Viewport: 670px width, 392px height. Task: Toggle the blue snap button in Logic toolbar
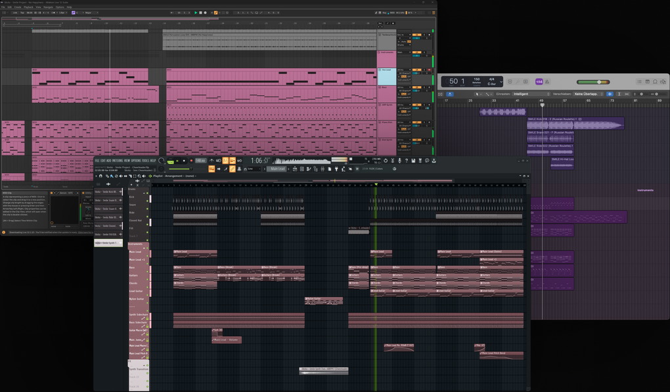(x=610, y=94)
